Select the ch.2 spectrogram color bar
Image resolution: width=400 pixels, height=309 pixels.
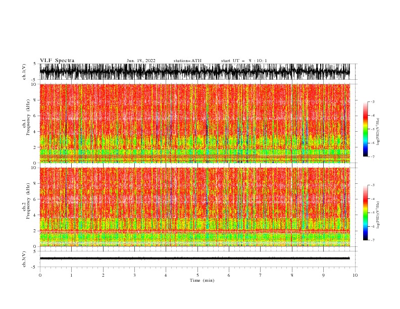365,213
